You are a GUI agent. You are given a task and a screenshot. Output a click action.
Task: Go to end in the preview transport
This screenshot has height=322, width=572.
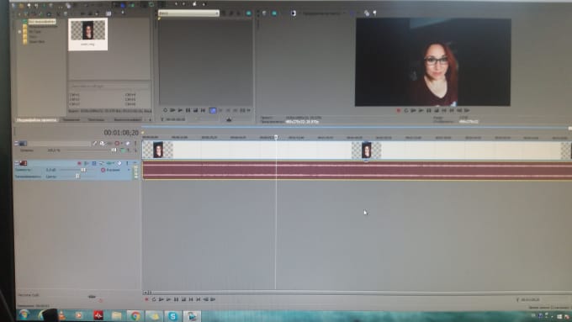pyautogui.click(x=452, y=110)
